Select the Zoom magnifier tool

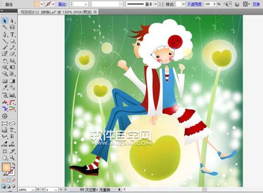(x=12, y=158)
